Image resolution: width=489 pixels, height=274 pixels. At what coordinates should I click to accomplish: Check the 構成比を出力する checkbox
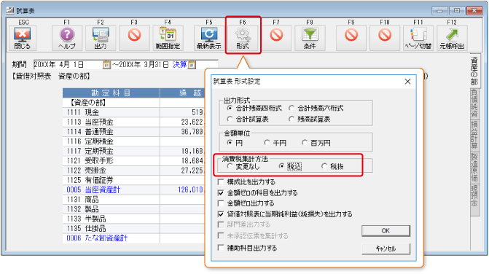pyautogui.click(x=221, y=181)
